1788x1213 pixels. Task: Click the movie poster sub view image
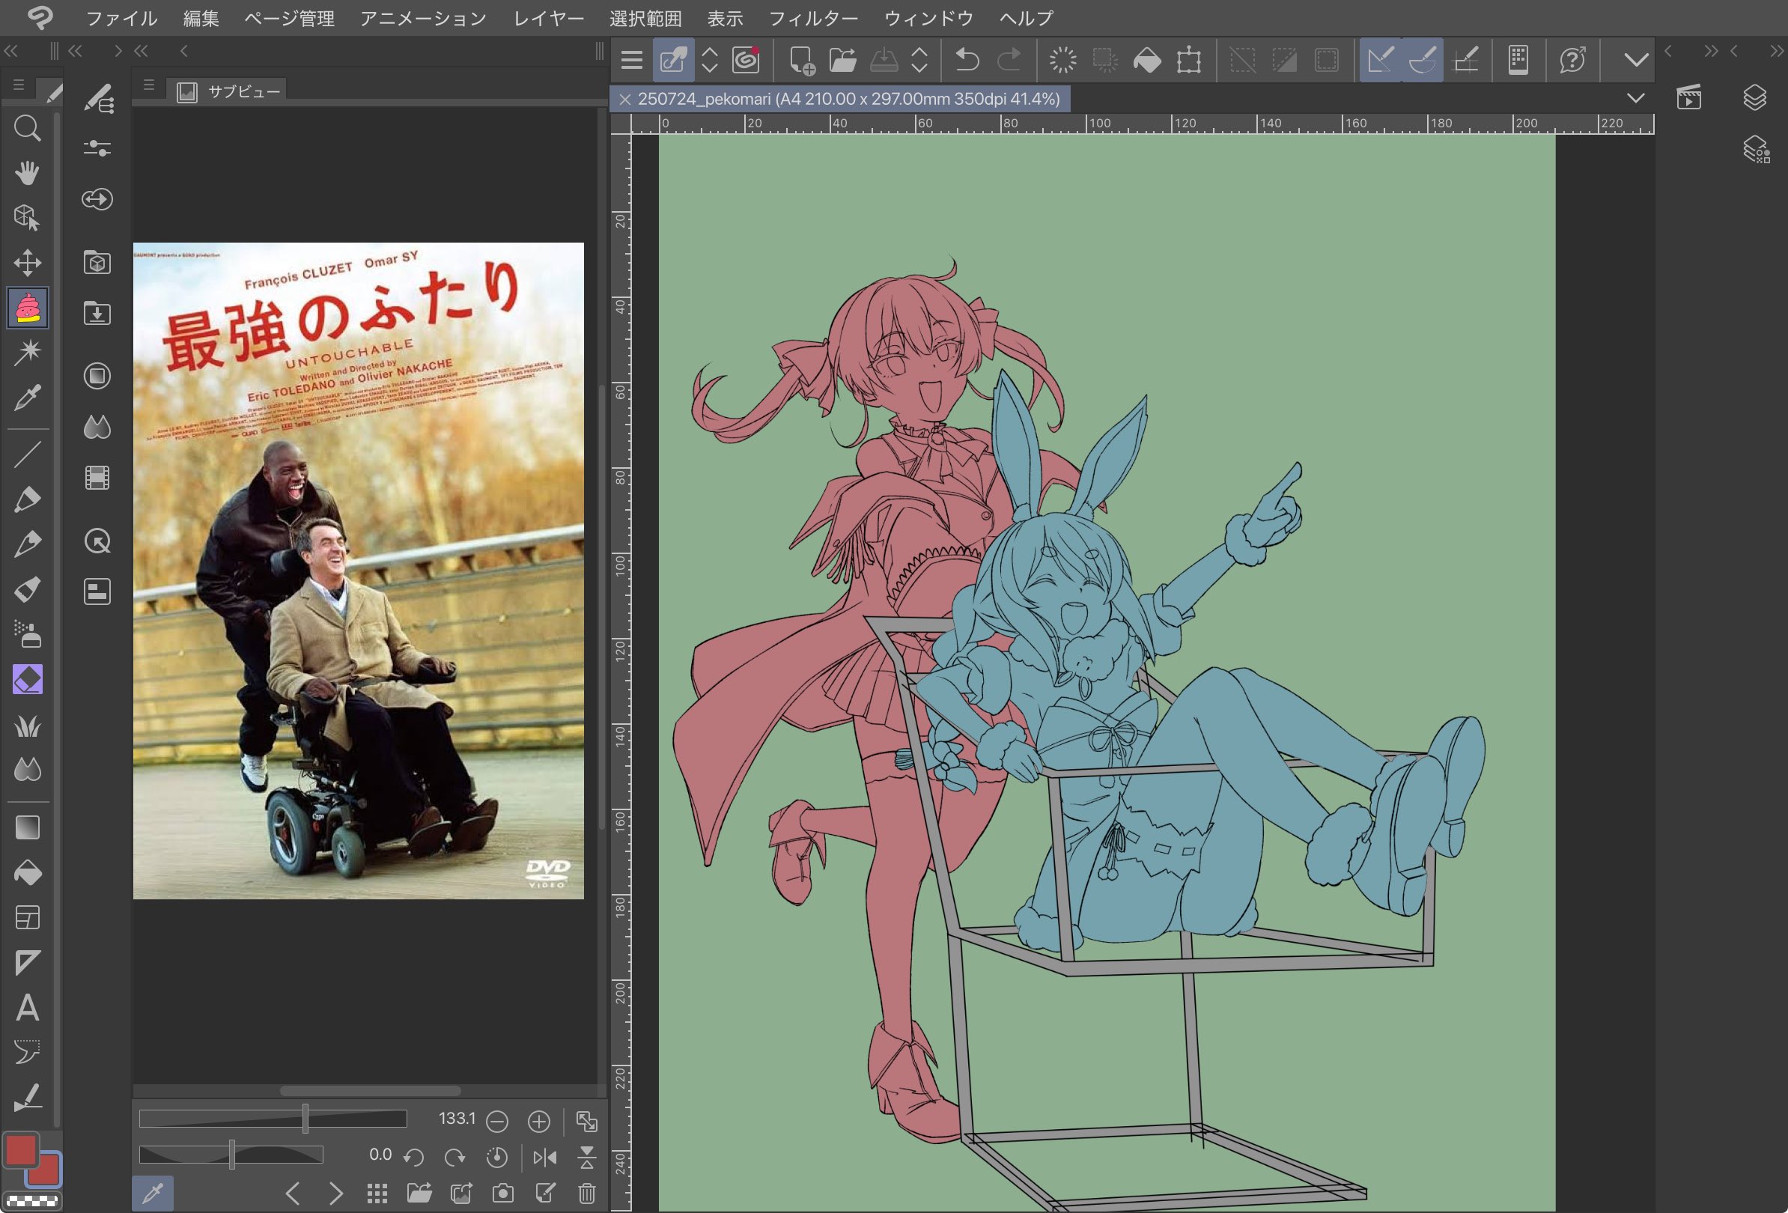(x=359, y=570)
